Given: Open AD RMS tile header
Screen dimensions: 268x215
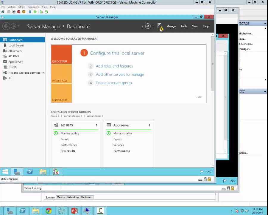Looking at the screenshot, I should 76,125.
